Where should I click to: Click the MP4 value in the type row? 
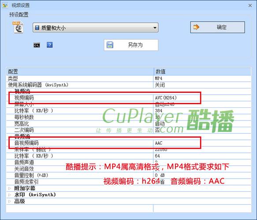click(159, 78)
